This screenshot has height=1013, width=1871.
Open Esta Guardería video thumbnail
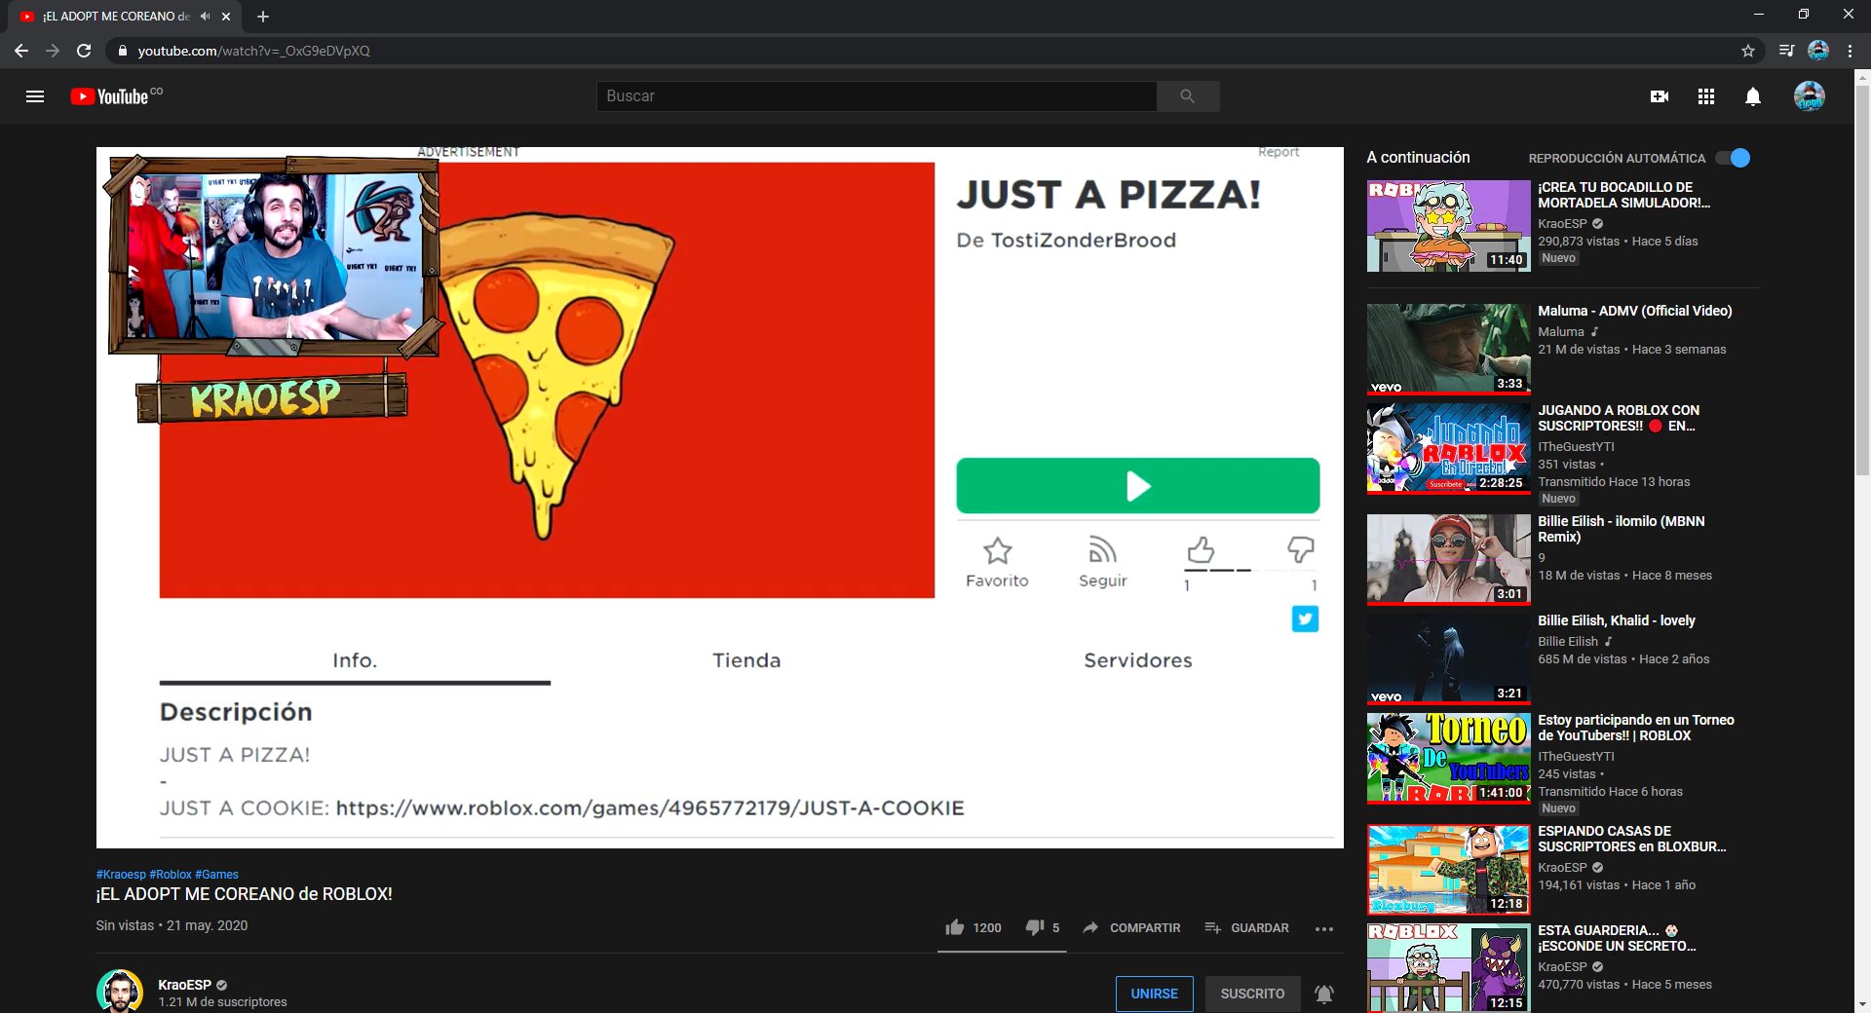coord(1448,968)
